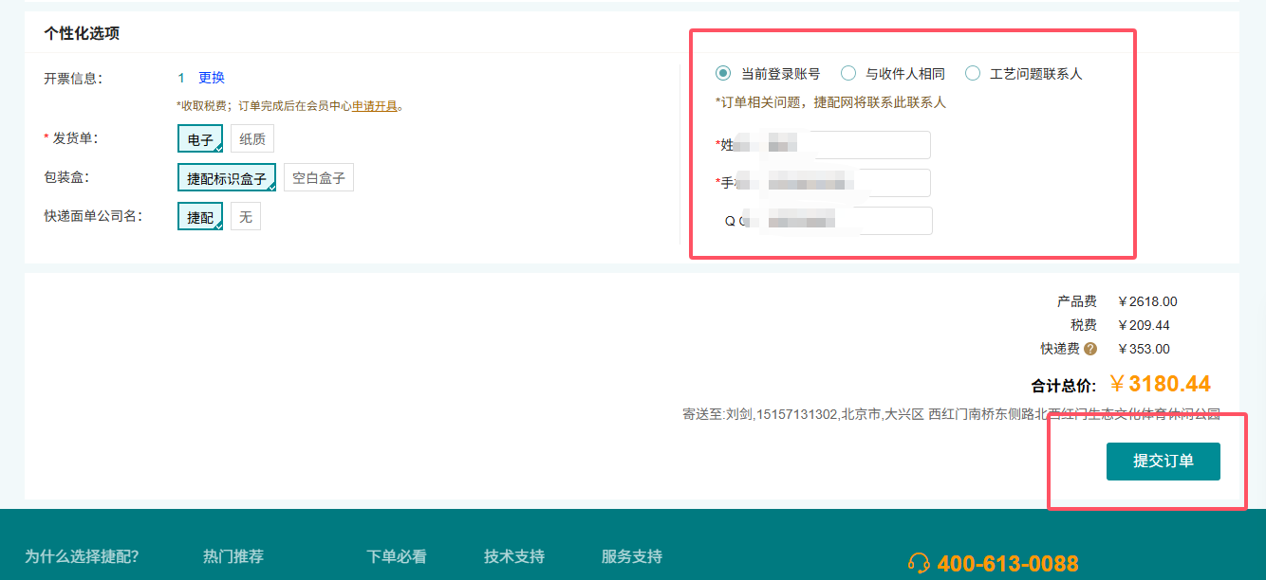Select 与收件人相同 radio option
The height and width of the screenshot is (580, 1266).
[848, 73]
